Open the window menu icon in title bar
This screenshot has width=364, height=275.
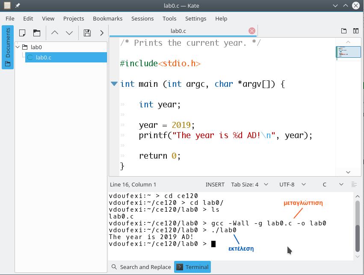pos(7,6)
